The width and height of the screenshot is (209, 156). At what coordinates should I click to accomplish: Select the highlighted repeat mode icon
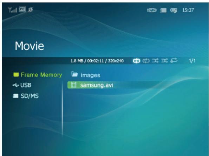coord(137,61)
